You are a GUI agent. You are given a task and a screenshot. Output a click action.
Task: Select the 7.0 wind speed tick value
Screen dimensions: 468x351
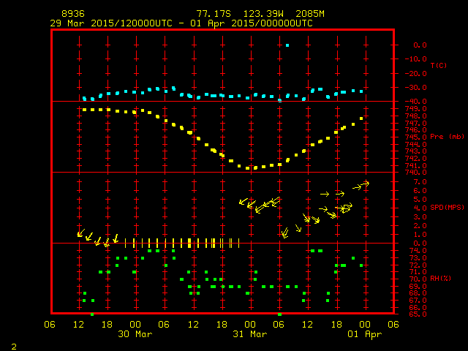[x=420, y=182]
